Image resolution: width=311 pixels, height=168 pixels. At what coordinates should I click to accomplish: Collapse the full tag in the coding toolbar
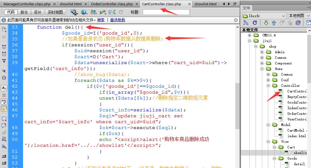tap(4, 47)
